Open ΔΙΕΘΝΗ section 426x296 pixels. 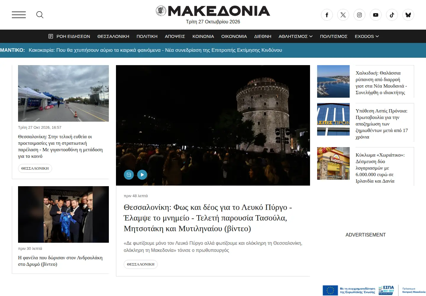pos(263,36)
